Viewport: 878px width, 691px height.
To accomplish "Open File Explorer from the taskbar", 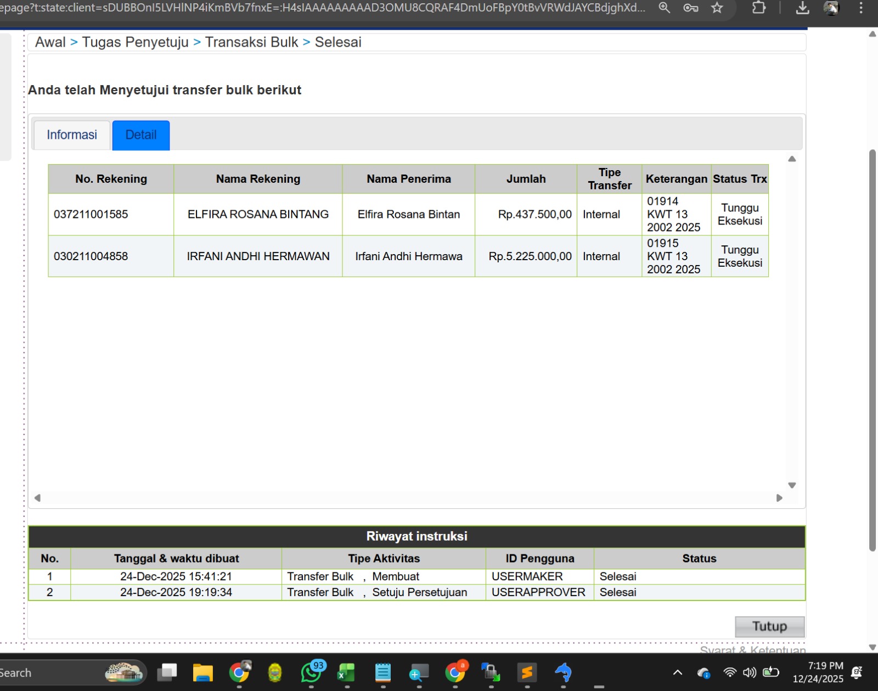I will (x=202, y=672).
